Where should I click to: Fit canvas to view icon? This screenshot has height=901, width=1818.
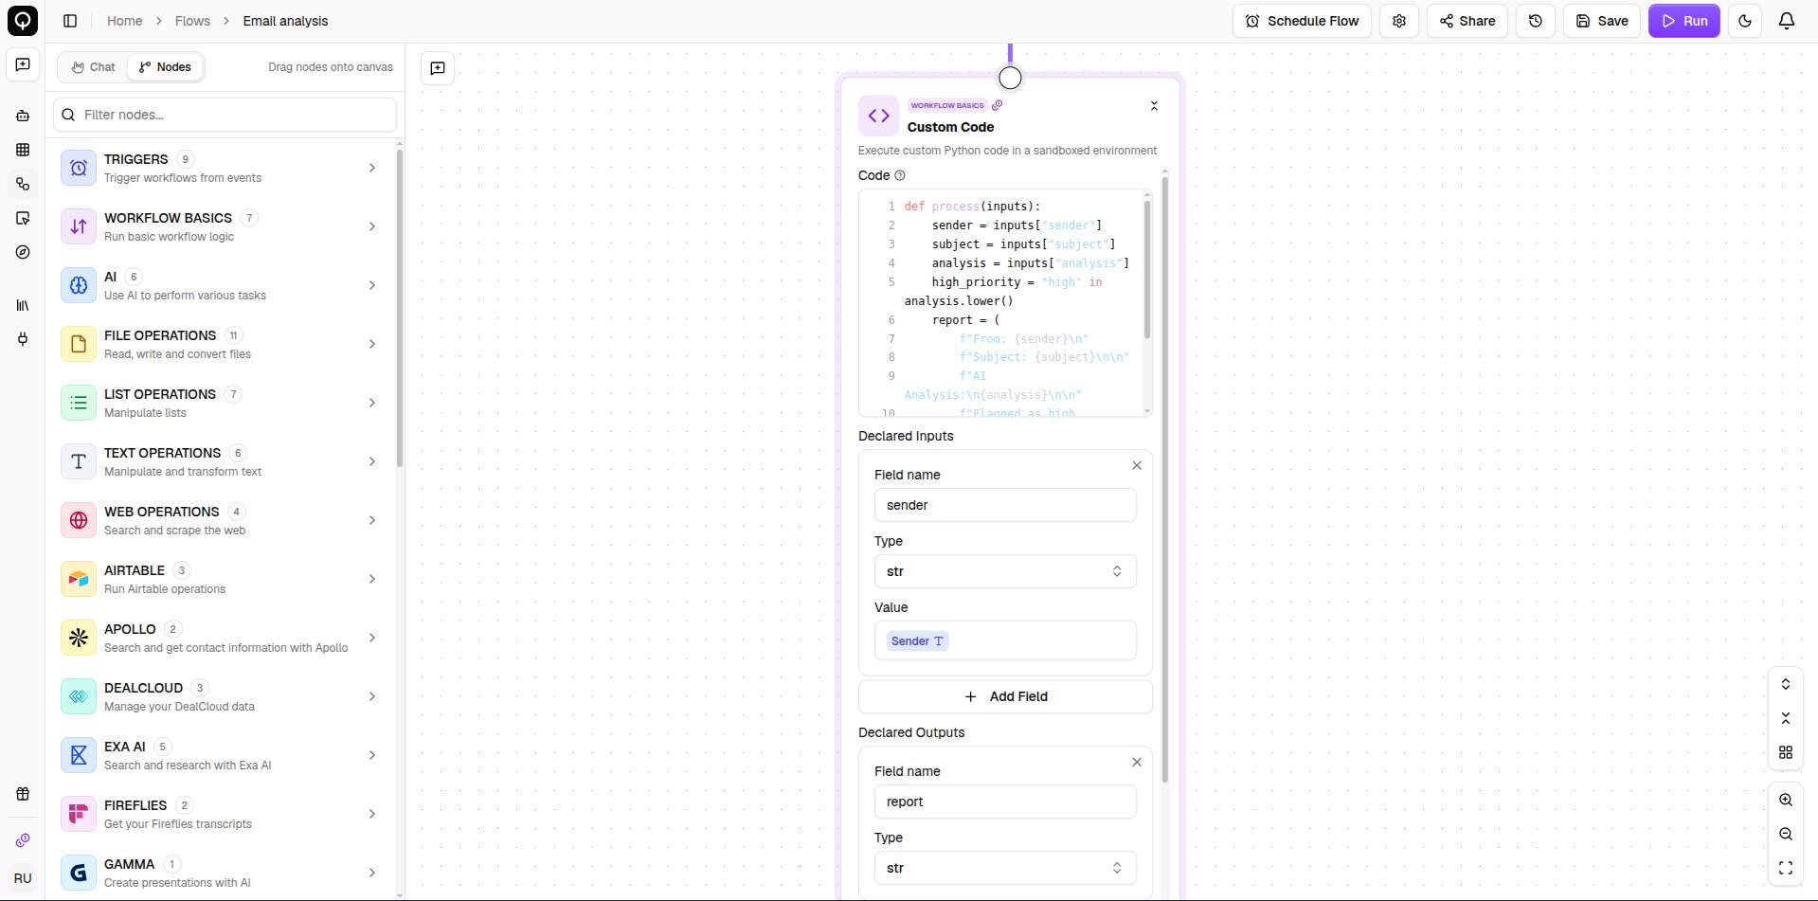pos(1786,868)
